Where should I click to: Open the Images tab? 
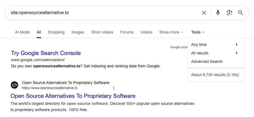78,32
